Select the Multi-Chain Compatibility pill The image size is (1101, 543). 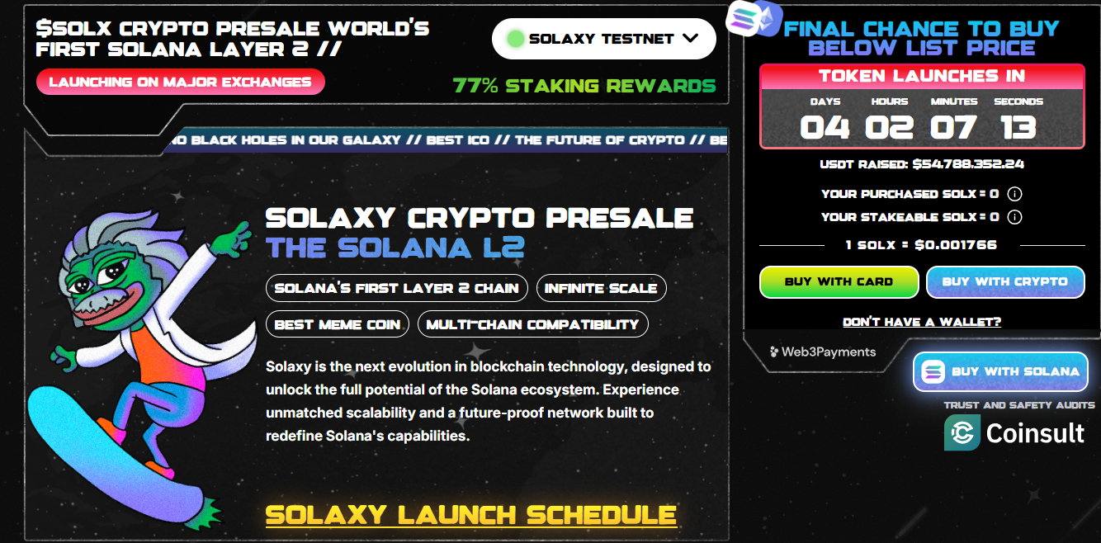click(532, 323)
